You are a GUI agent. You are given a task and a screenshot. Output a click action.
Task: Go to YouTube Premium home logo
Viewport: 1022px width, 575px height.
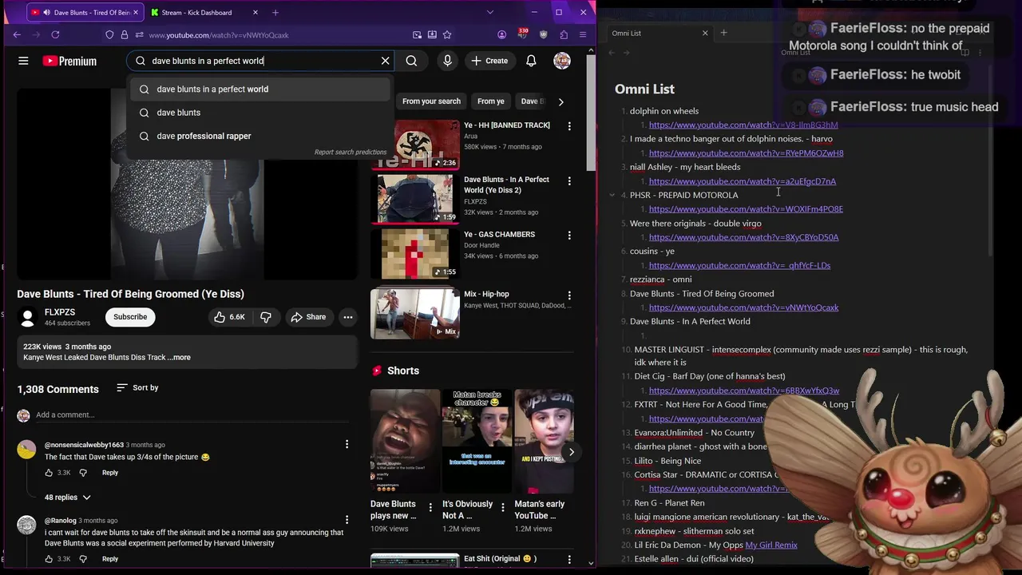point(69,61)
